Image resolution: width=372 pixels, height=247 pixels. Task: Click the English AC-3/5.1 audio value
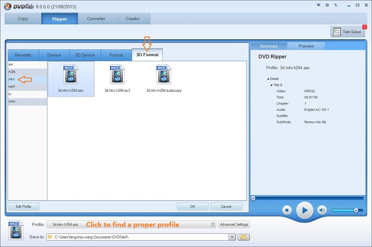pos(317,110)
